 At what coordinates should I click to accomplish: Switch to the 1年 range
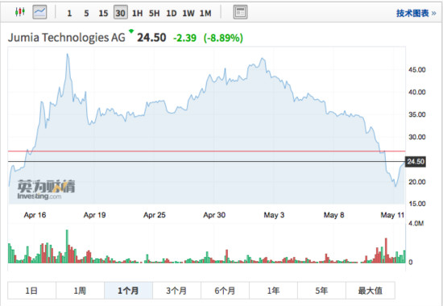click(273, 291)
